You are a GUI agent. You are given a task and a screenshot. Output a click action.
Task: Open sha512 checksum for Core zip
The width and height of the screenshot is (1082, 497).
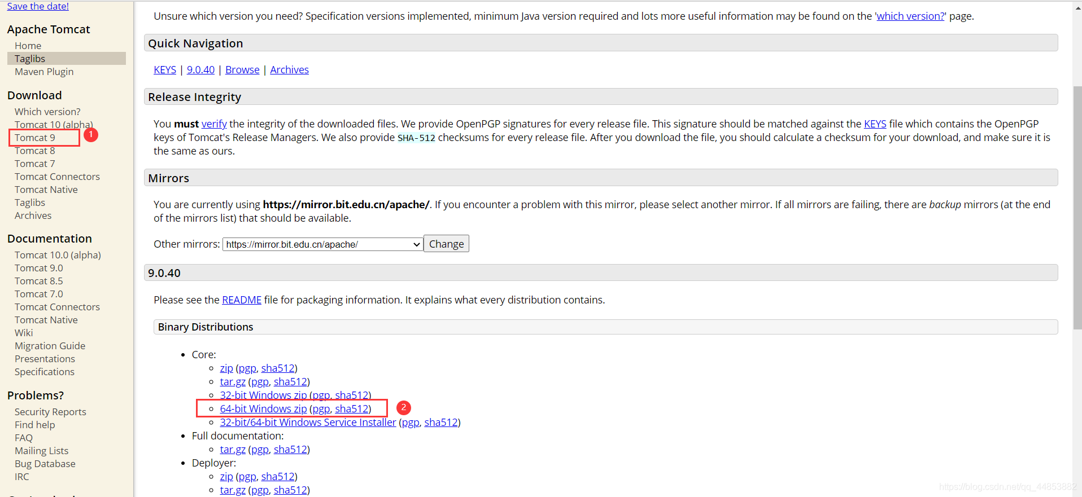[277, 368]
